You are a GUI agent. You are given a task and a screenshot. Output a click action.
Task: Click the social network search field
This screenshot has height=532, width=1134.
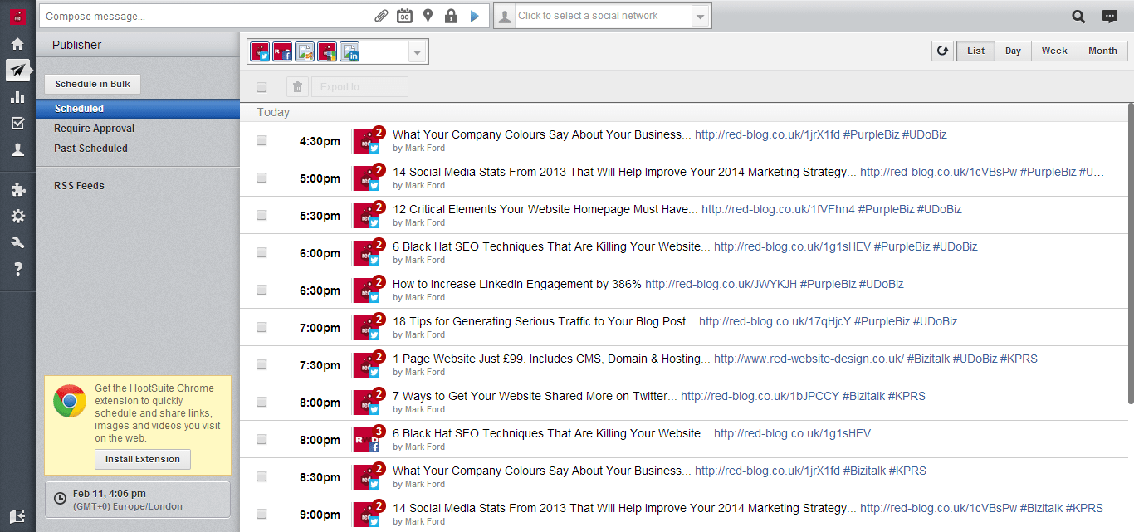pos(603,16)
